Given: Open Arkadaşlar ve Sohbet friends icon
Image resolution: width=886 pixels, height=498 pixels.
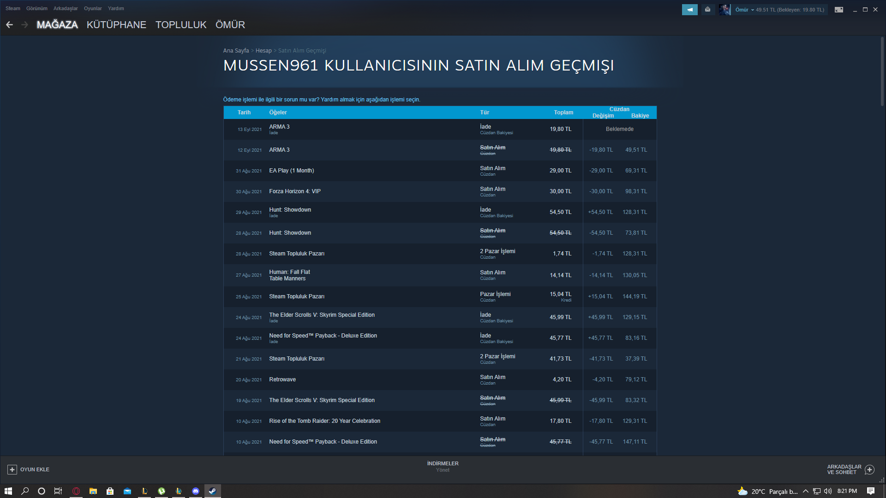Looking at the screenshot, I should [869, 469].
